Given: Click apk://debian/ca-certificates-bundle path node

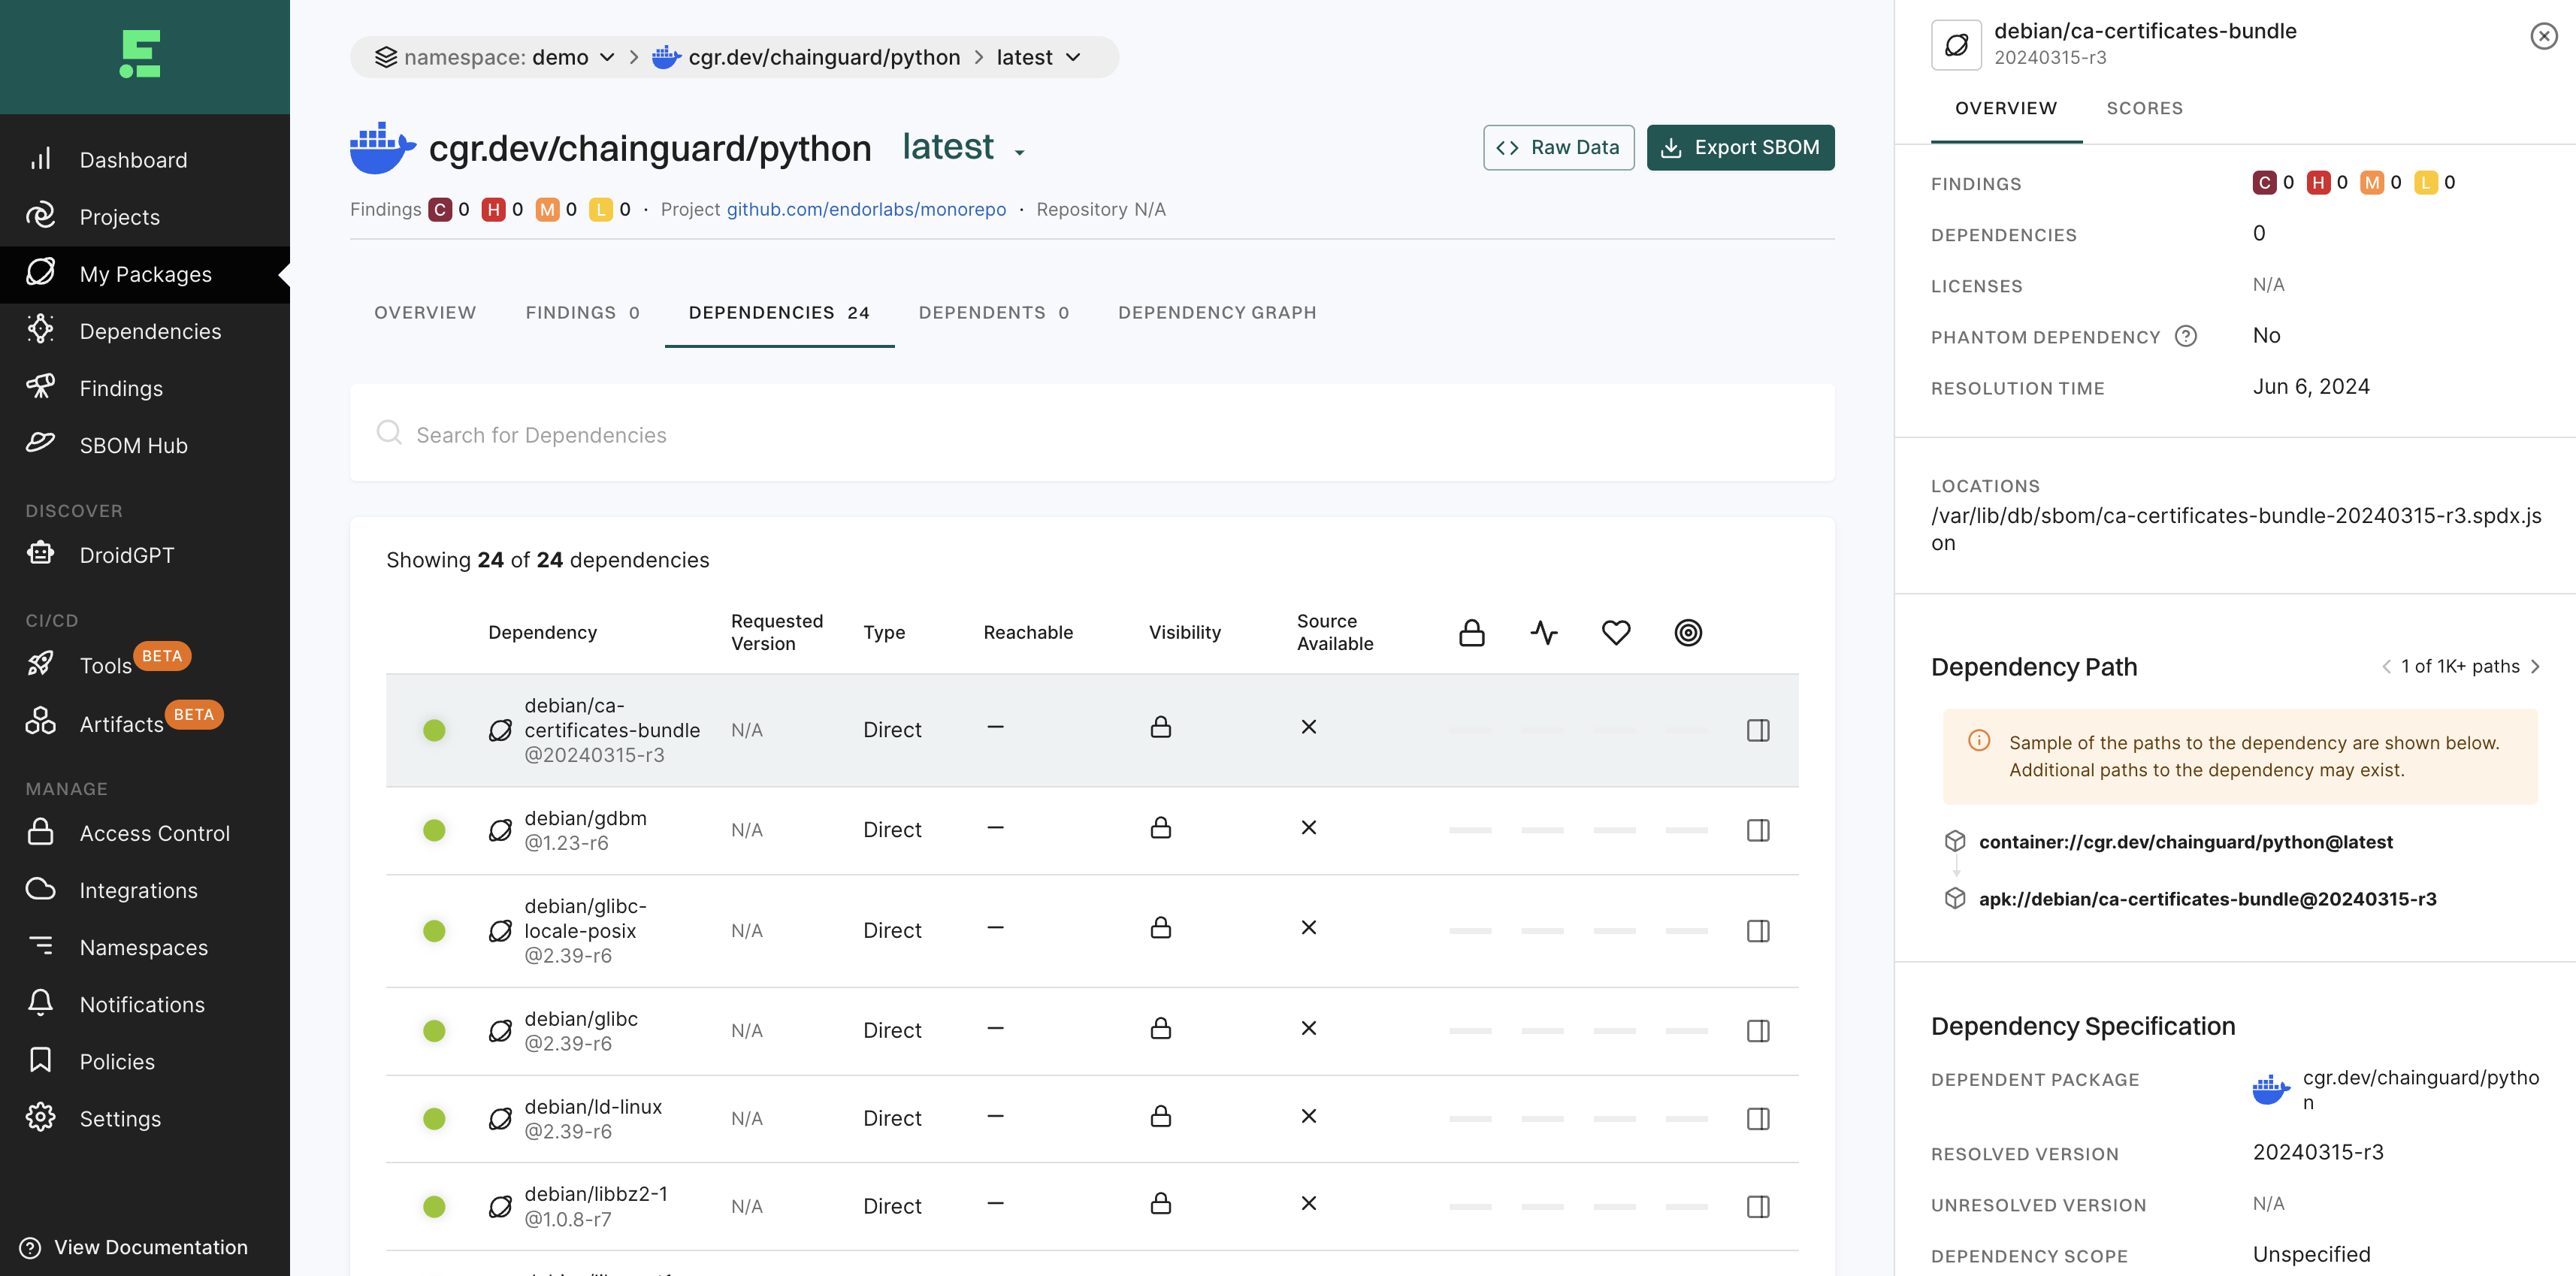Looking at the screenshot, I should tap(2207, 899).
